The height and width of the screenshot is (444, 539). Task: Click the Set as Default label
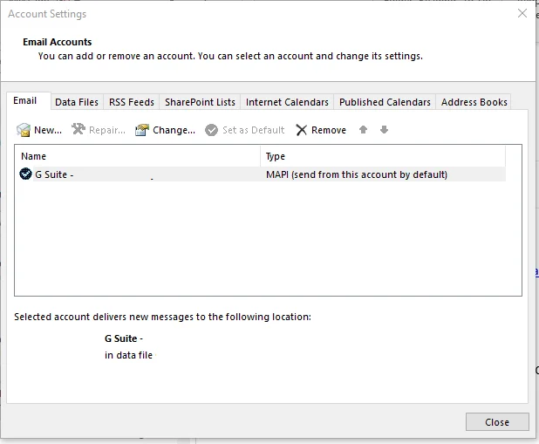point(253,130)
